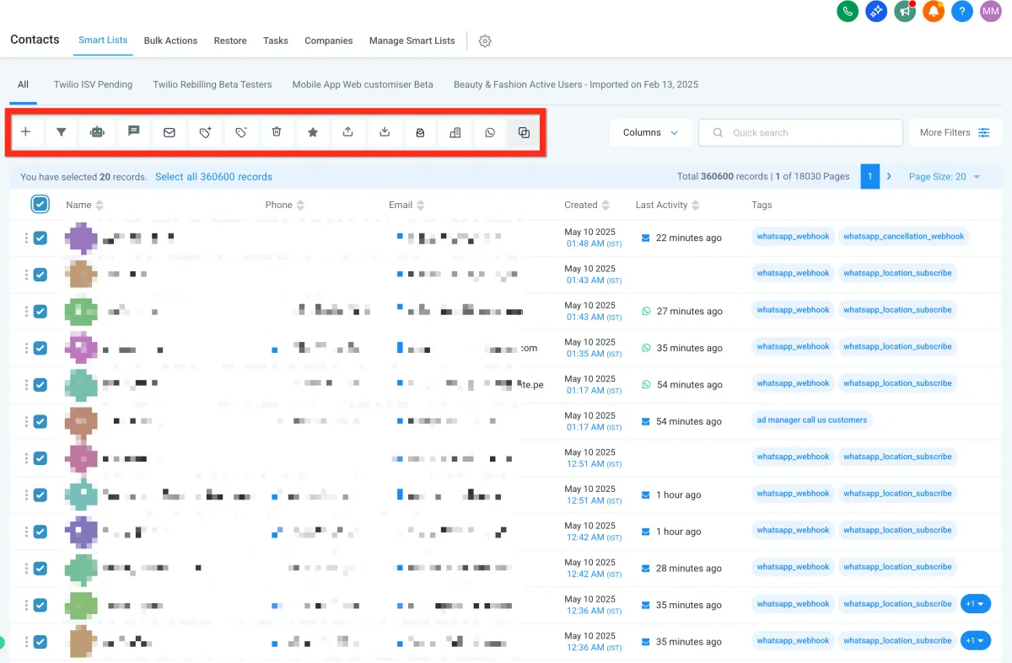
Task: Click the trash Delete contacts icon
Action: pos(277,132)
